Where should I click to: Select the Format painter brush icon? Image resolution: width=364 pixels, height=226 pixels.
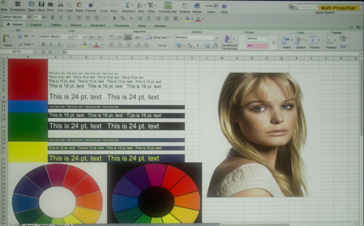click(91, 4)
